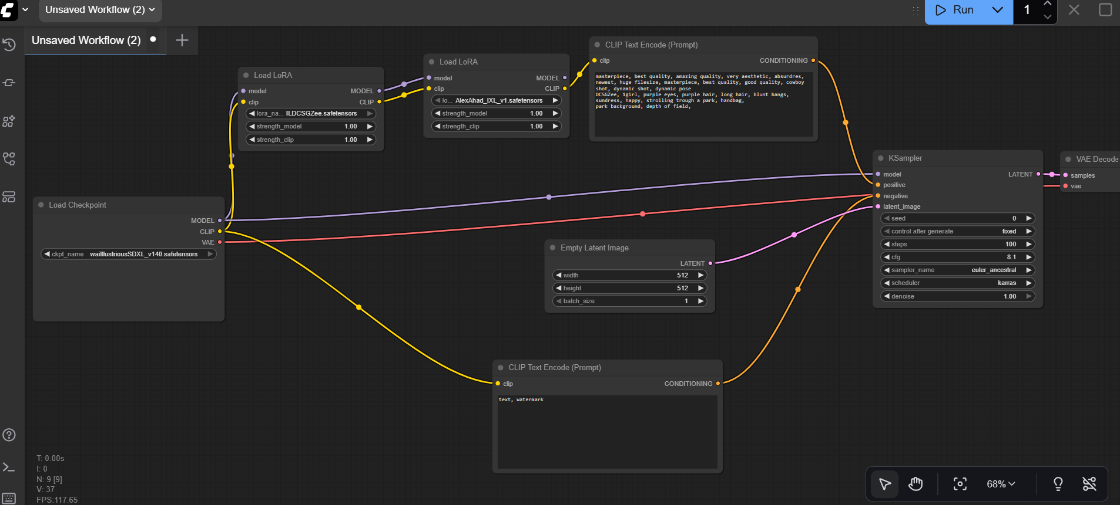Open keyboard shortcuts icon in sidebar
This screenshot has width=1120, height=505.
[x=9, y=499]
